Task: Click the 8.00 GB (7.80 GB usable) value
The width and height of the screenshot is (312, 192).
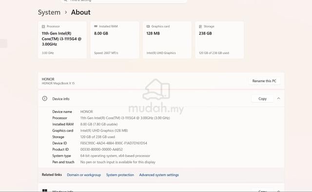Action: point(99,124)
